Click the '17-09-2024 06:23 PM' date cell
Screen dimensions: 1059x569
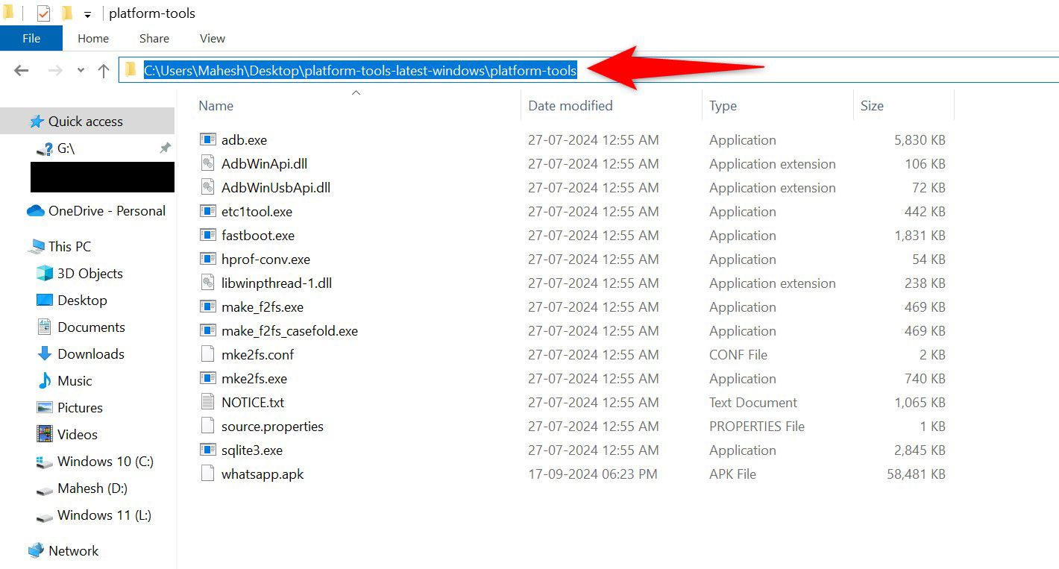tap(593, 474)
